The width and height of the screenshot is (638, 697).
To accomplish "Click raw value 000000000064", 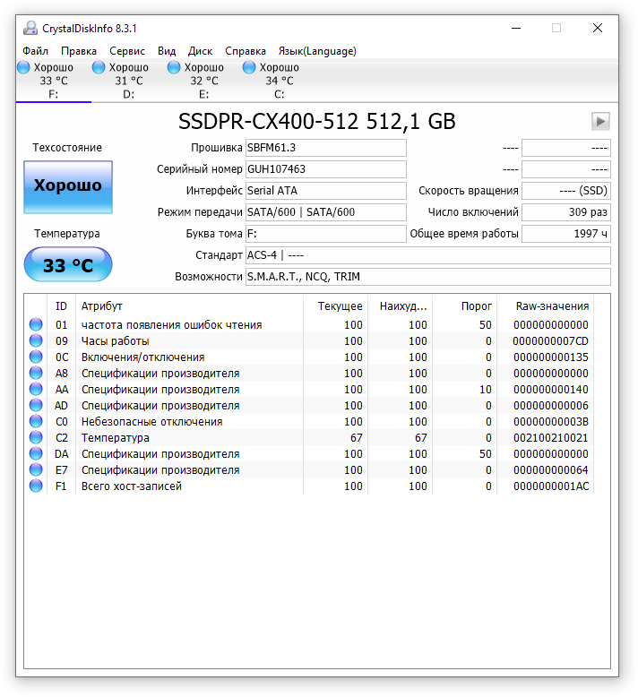I will (550, 469).
